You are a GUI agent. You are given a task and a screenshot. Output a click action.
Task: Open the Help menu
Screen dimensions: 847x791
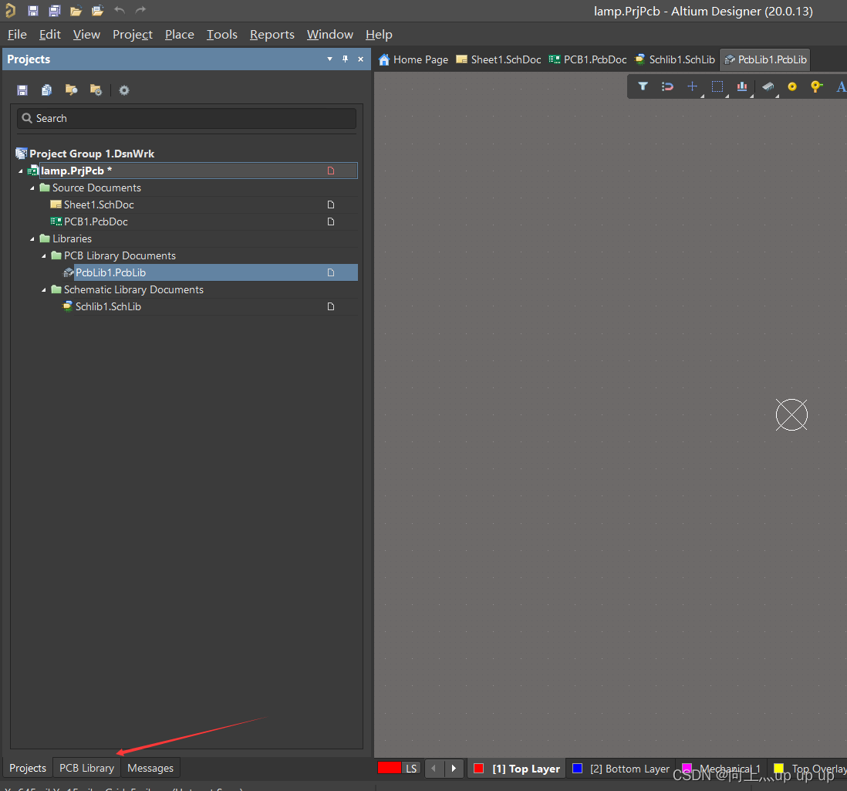click(x=379, y=35)
